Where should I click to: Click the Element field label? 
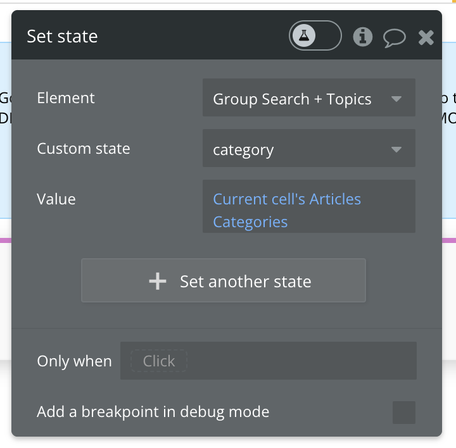(66, 98)
